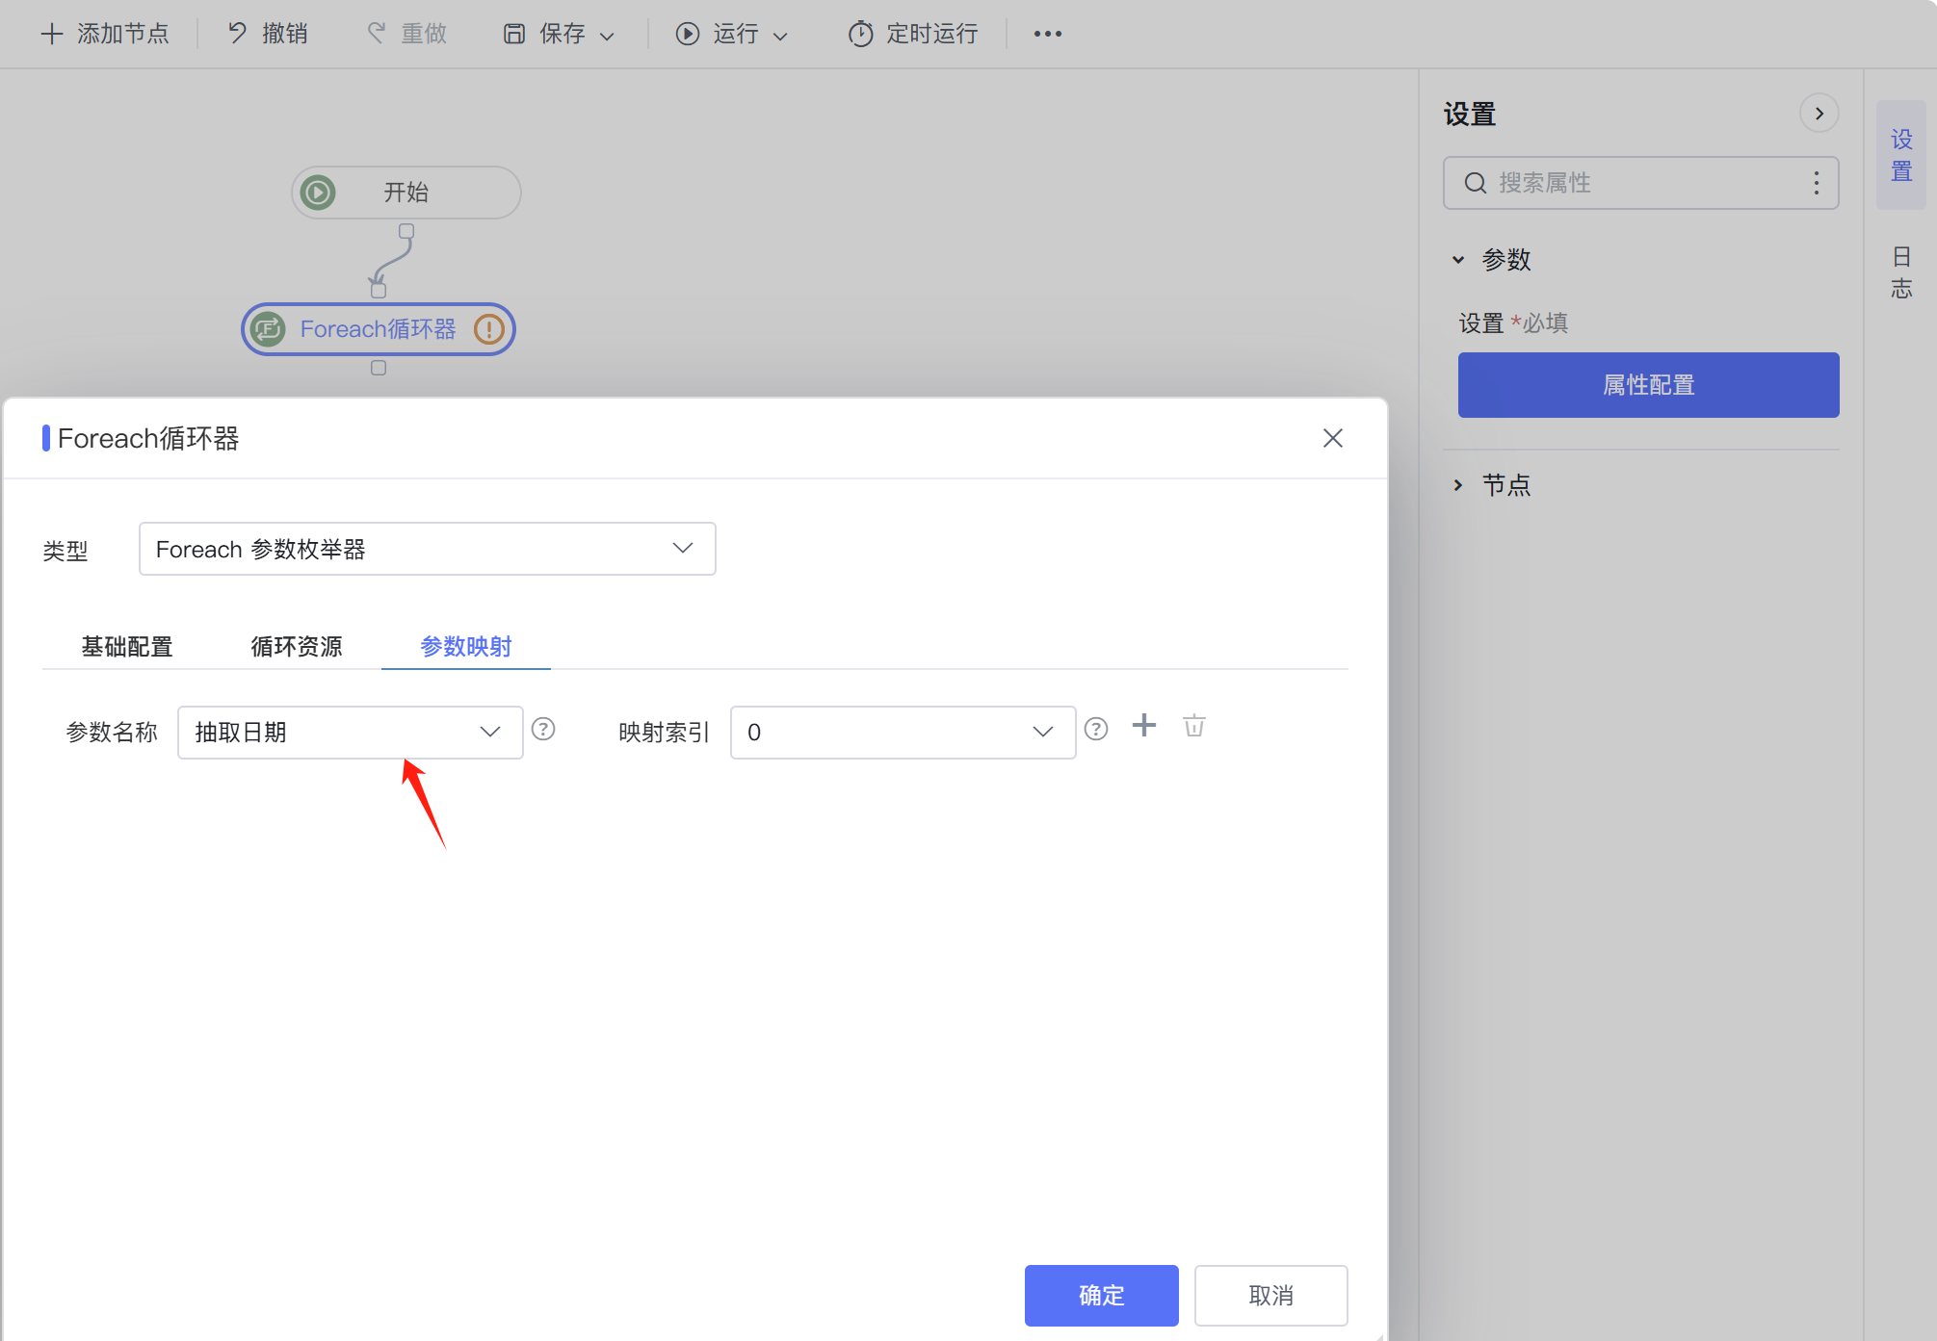The image size is (1937, 1341).
Task: Click the 保存 save icon
Action: pyautogui.click(x=514, y=34)
